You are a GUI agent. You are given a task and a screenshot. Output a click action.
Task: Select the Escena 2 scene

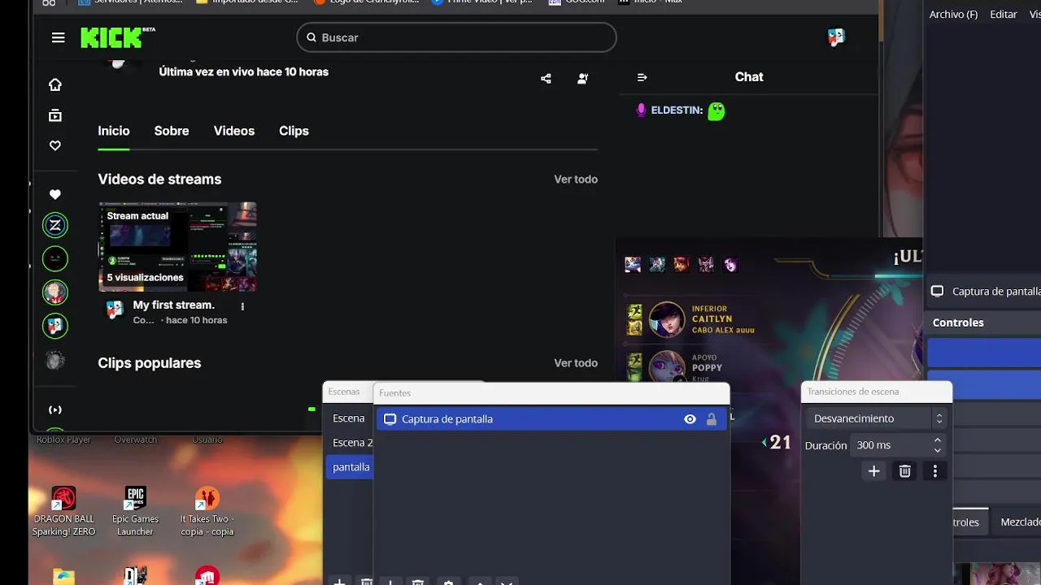click(x=349, y=443)
